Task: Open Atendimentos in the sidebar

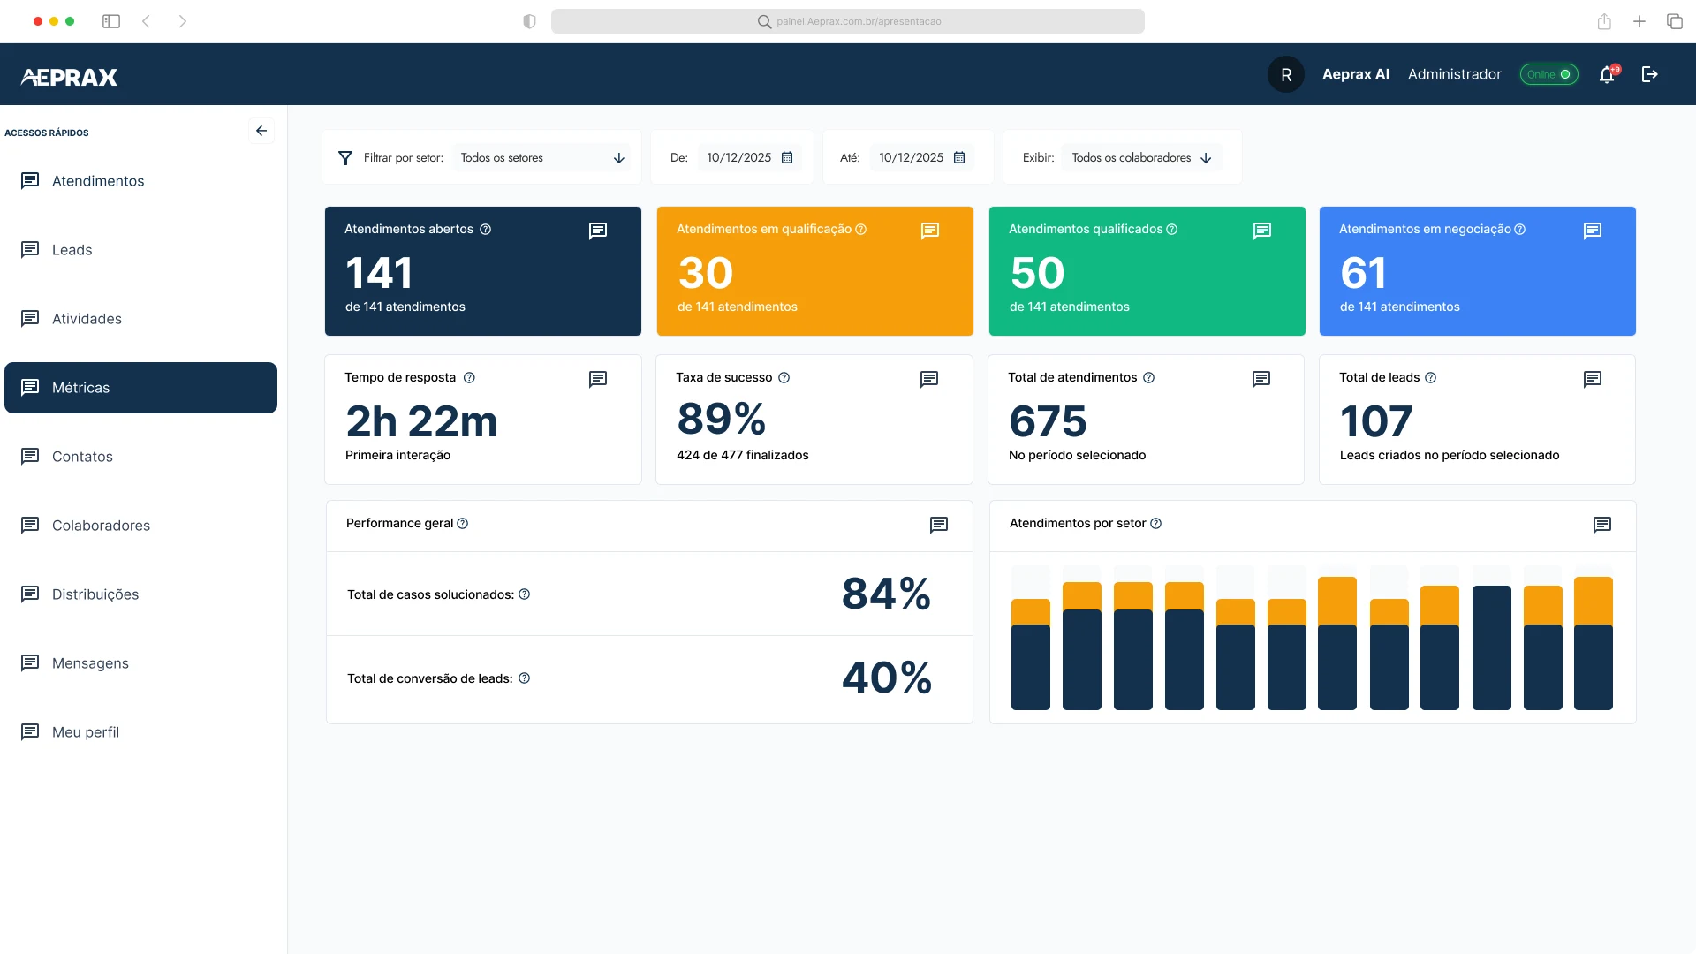Action: (140, 181)
